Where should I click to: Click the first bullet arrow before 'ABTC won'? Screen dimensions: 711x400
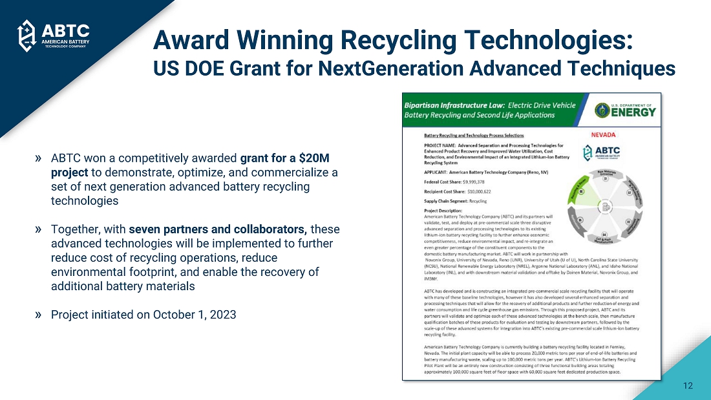[x=39, y=158]
